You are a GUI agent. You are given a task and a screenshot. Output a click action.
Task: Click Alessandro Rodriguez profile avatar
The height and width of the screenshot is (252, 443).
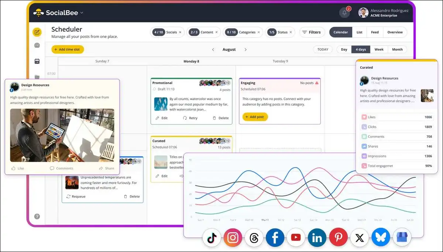click(363, 13)
